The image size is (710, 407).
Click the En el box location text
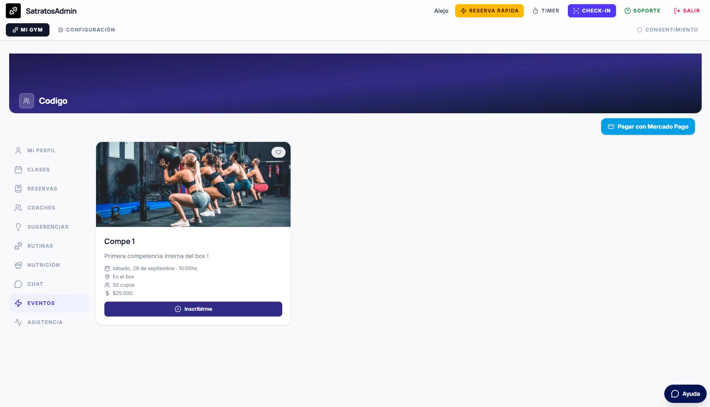click(x=123, y=277)
